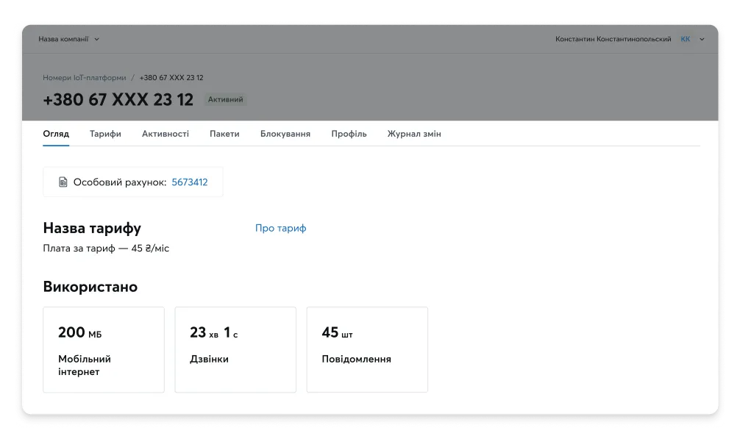View the Журнал змін tab
This screenshot has width=740, height=439.
(414, 134)
